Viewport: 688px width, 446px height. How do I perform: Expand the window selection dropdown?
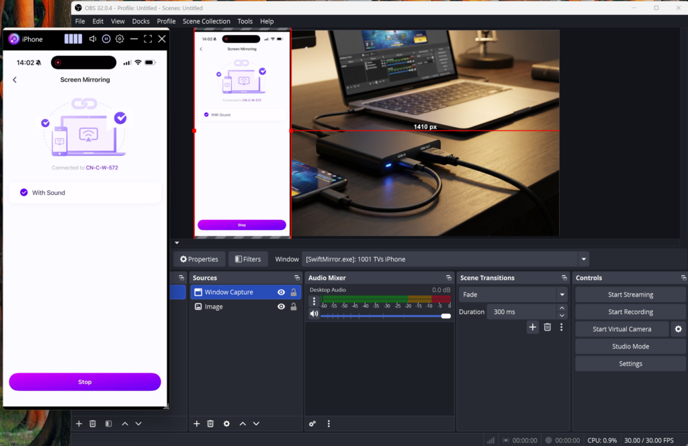584,259
